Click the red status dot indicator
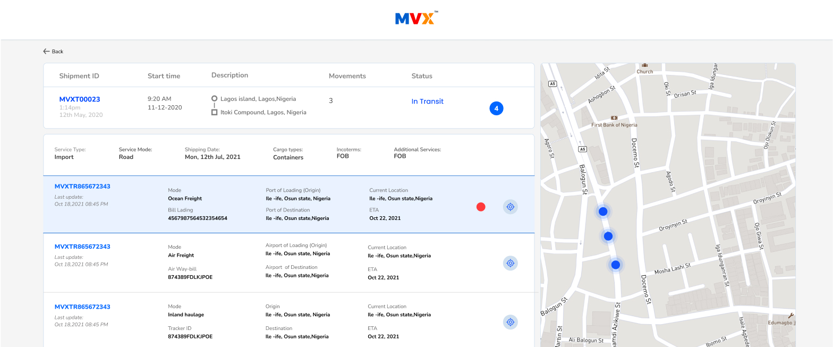Screen dimensions: 833x347 pyautogui.click(x=481, y=207)
